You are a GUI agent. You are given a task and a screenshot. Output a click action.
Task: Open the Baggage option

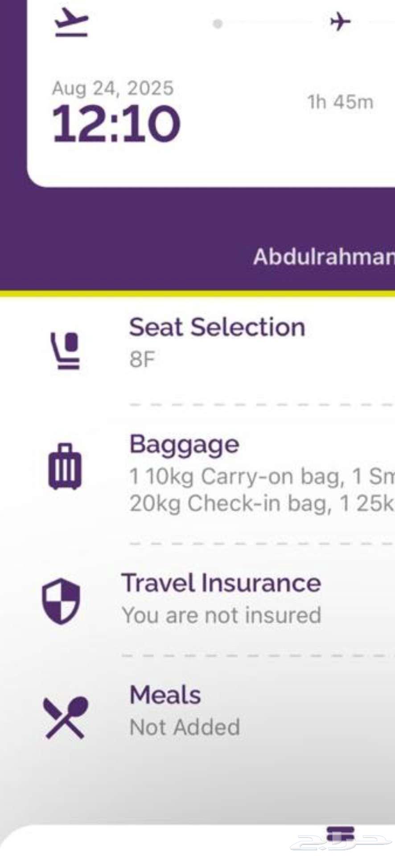[184, 444]
